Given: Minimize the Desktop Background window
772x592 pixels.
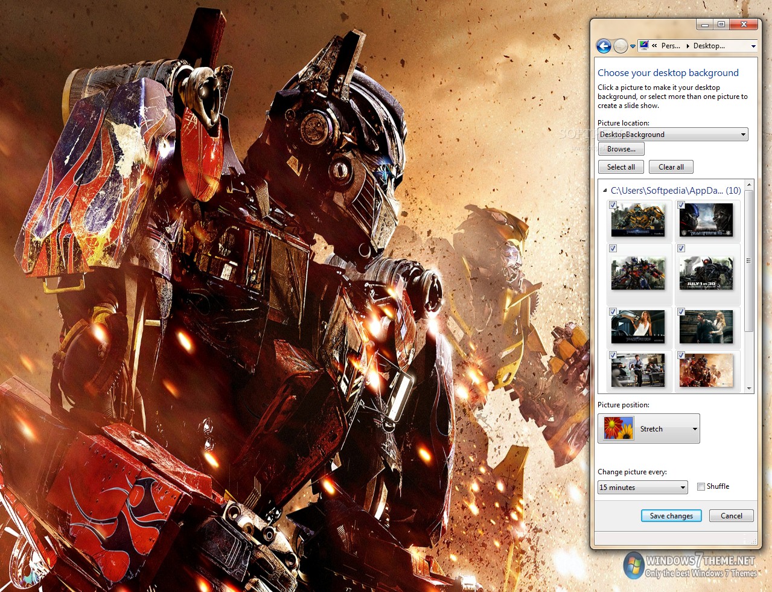Looking at the screenshot, I should (704, 25).
